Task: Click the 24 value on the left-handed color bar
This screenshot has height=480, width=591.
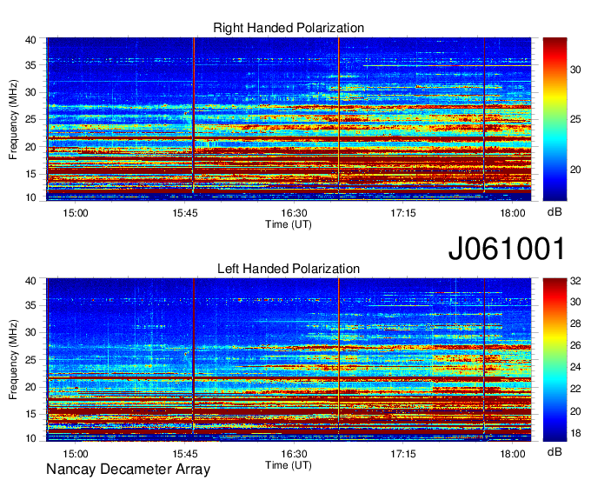Action: coord(575,367)
